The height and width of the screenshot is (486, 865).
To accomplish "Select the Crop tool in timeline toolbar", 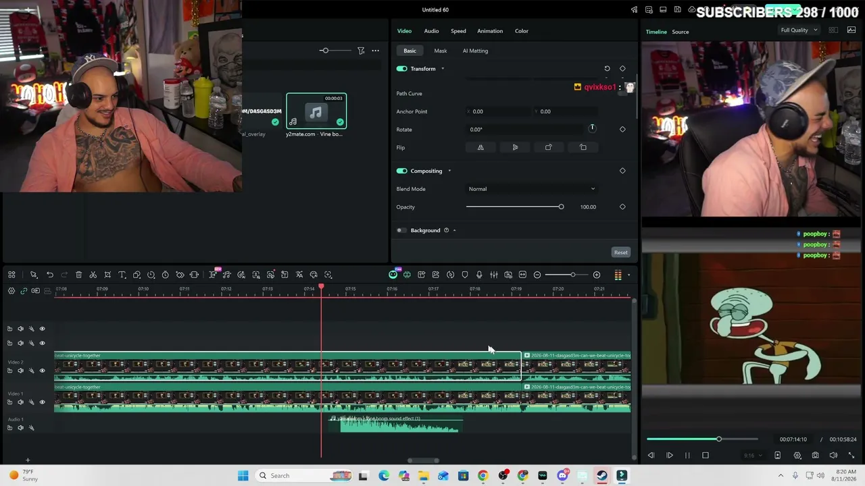I will 107,275.
